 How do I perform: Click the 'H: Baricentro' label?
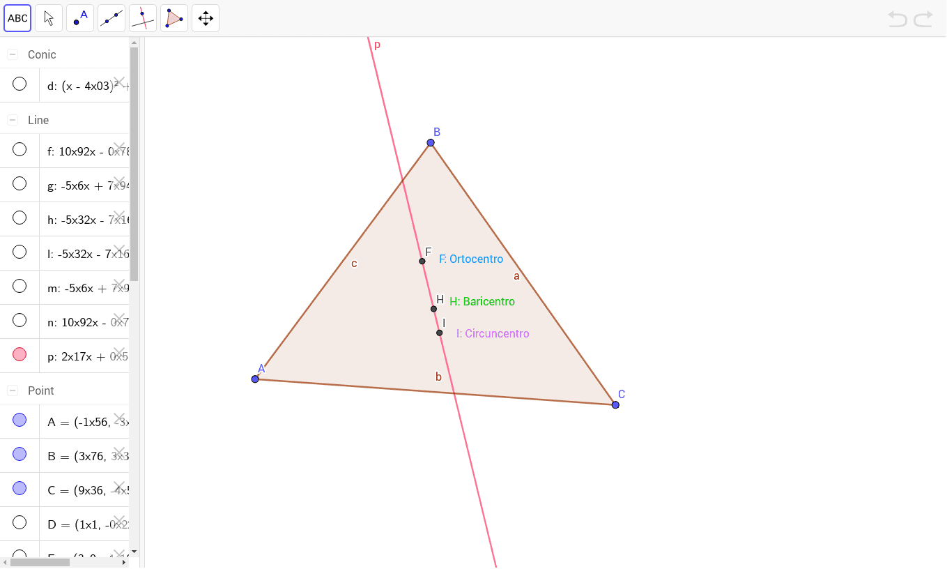coord(482,302)
